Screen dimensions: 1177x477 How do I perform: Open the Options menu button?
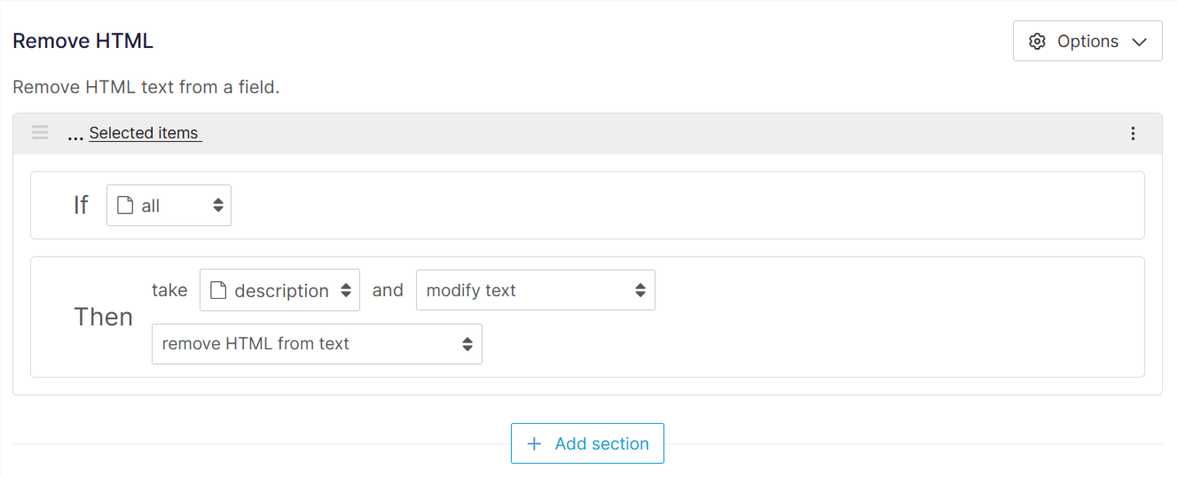click(1087, 42)
